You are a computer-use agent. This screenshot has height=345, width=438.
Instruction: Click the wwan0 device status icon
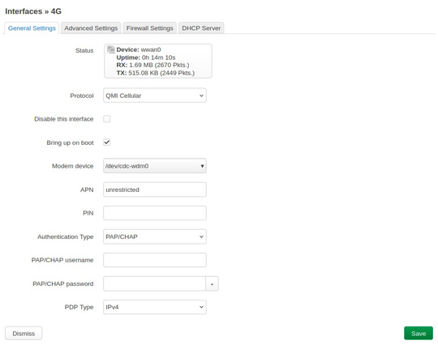[111, 49]
